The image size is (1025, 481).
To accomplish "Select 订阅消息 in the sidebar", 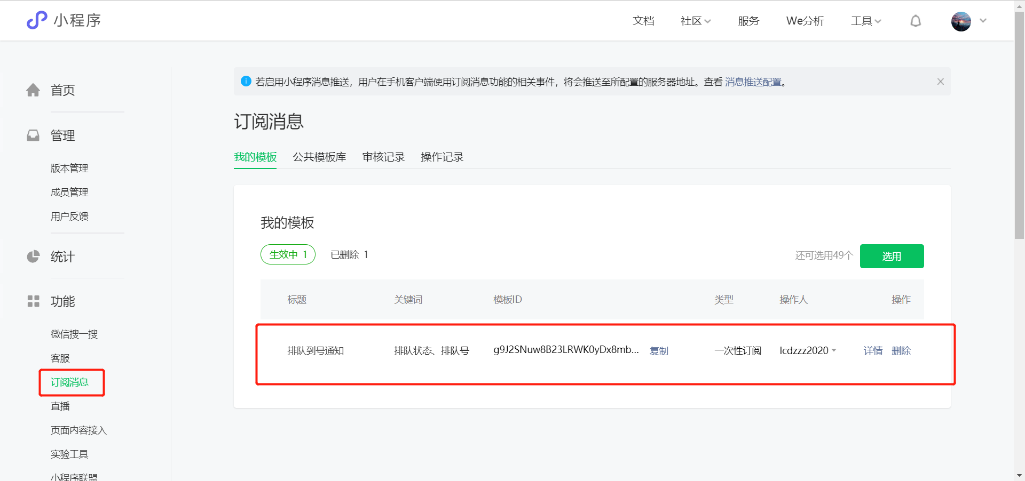I will click(69, 382).
